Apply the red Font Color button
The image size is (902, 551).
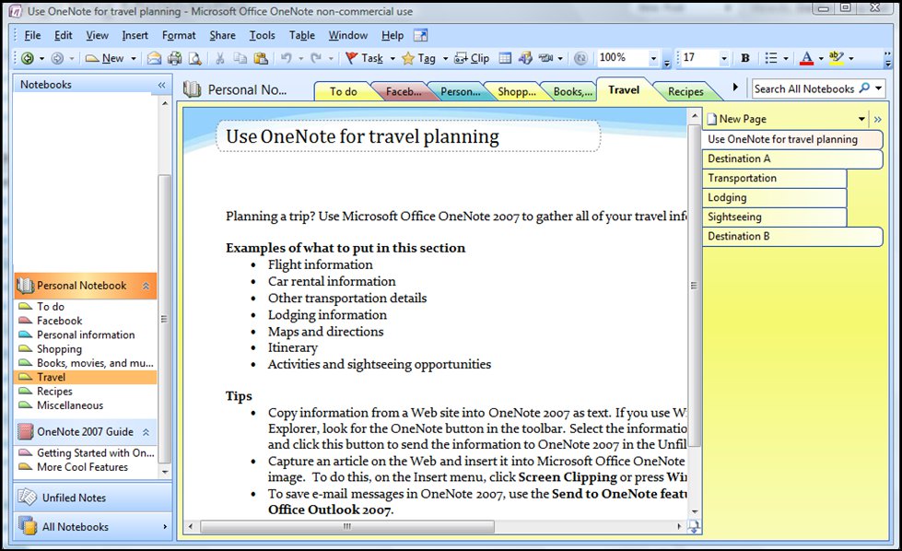(x=806, y=58)
